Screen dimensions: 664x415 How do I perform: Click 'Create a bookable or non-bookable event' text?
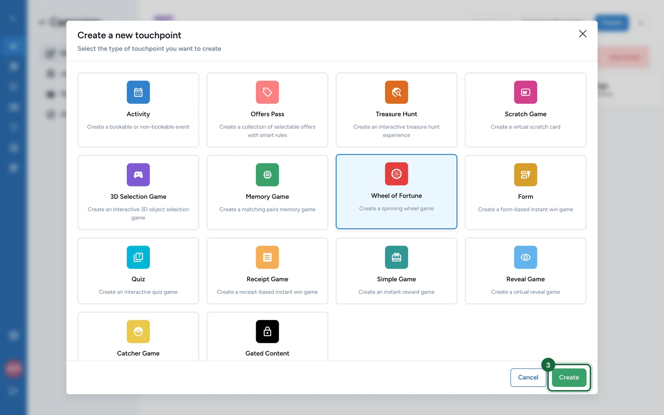click(x=138, y=127)
